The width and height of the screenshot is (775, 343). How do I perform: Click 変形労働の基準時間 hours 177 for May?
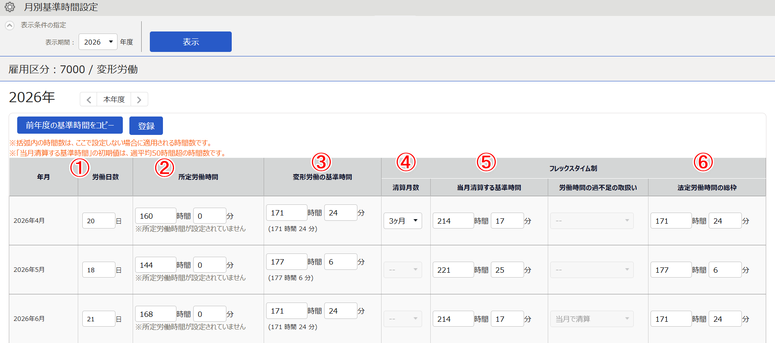pos(287,262)
